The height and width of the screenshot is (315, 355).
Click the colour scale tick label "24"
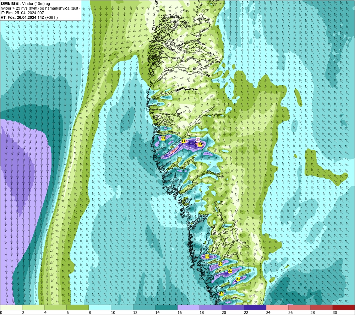[x=268, y=313]
